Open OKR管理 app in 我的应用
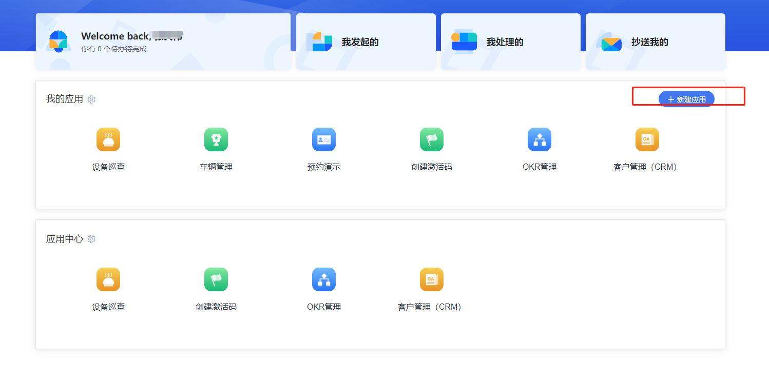The image size is (769, 384). point(540,139)
